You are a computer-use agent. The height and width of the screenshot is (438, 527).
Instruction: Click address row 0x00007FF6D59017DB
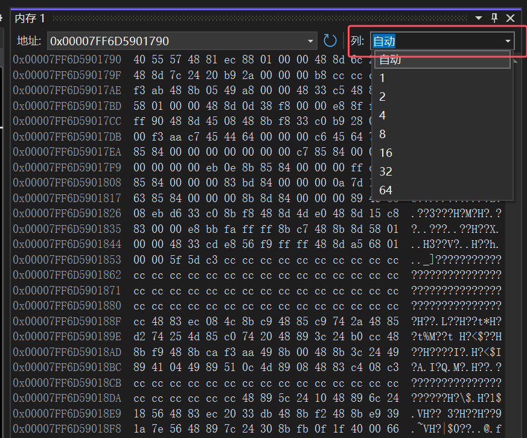67,136
